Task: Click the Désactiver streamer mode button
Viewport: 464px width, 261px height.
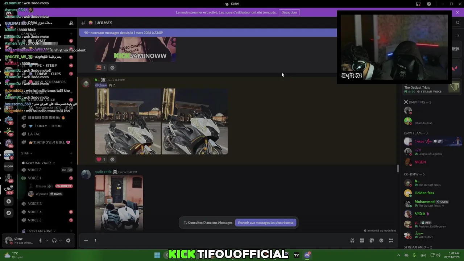Action: tap(289, 12)
